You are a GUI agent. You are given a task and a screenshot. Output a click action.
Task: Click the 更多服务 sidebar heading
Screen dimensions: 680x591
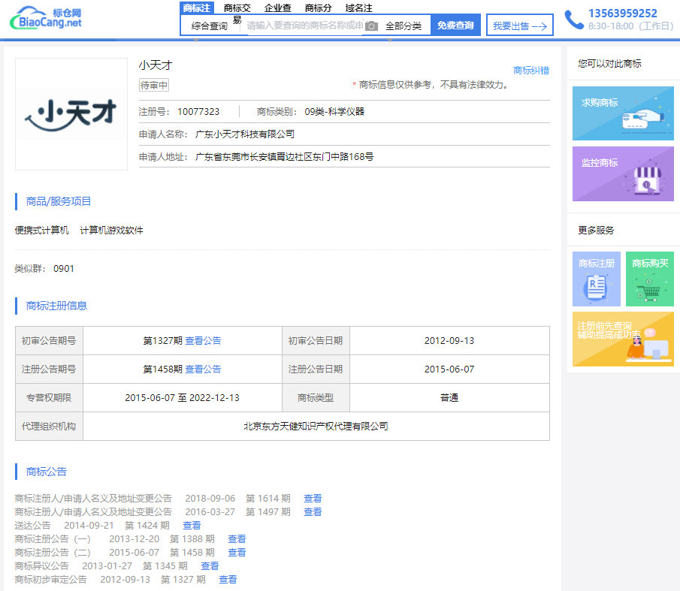coord(596,230)
